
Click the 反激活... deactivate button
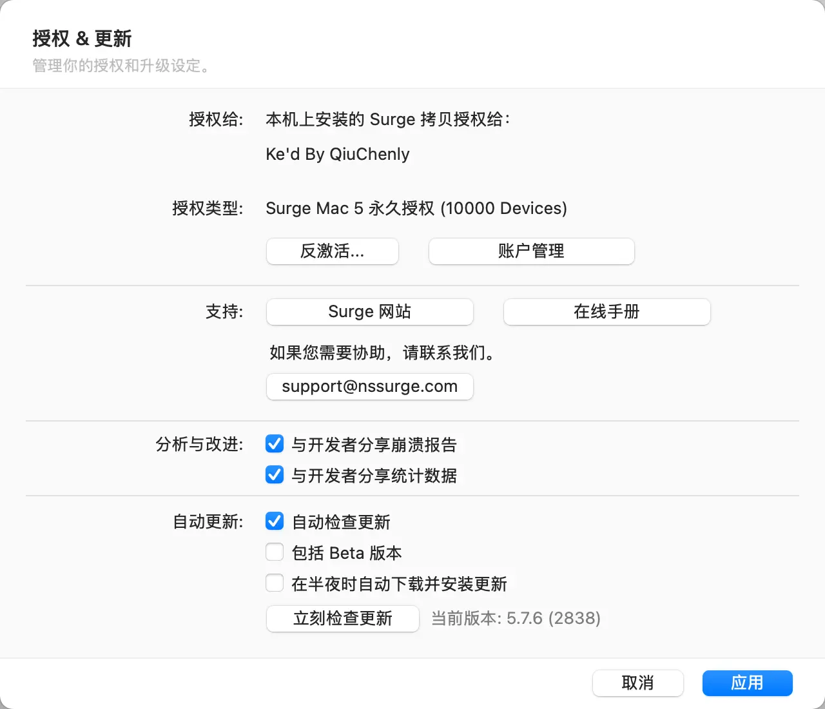coord(333,251)
